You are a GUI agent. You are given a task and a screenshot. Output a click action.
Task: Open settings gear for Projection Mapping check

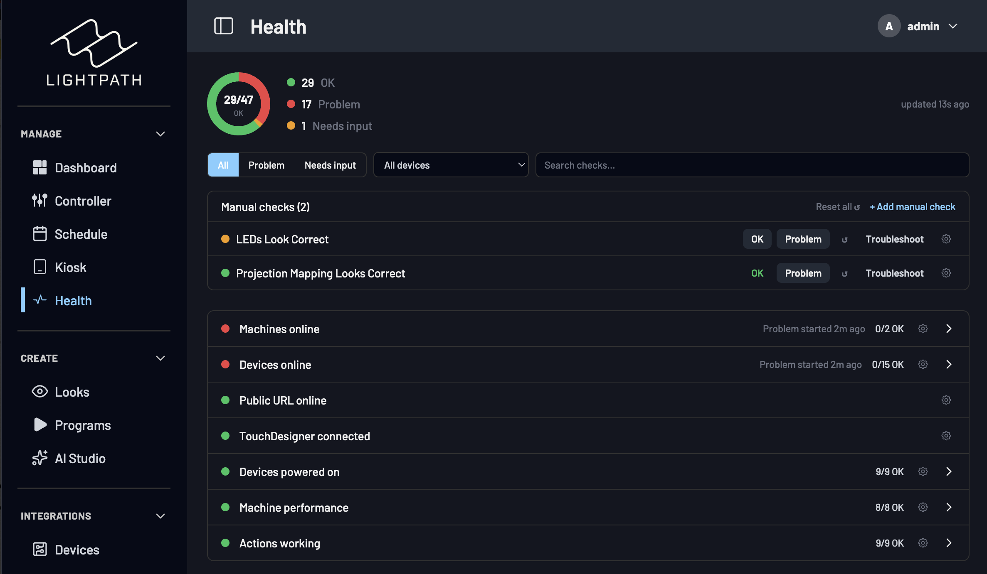[946, 273]
